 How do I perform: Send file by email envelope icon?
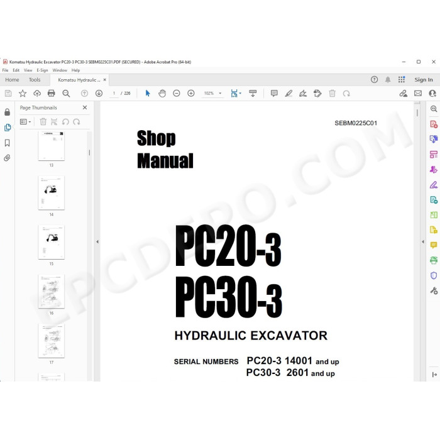[x=418, y=94]
